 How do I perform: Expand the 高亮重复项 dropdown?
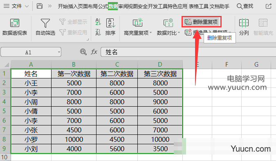pos(150,33)
